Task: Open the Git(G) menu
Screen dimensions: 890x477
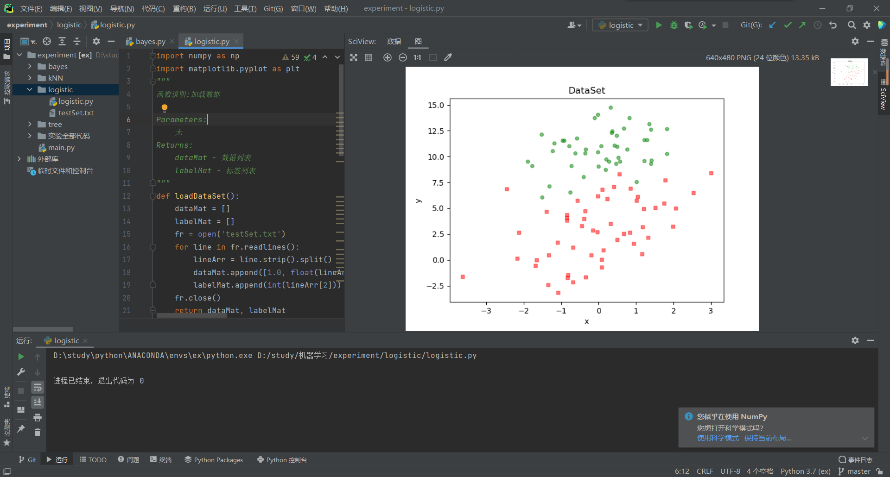Action: (273, 8)
